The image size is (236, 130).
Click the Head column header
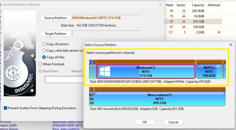coord(169,5)
